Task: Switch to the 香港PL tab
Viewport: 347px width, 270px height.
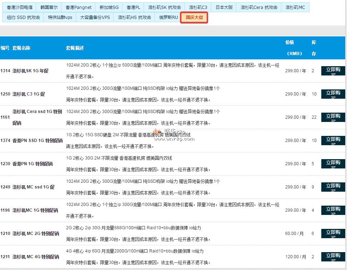Action: coord(133,7)
